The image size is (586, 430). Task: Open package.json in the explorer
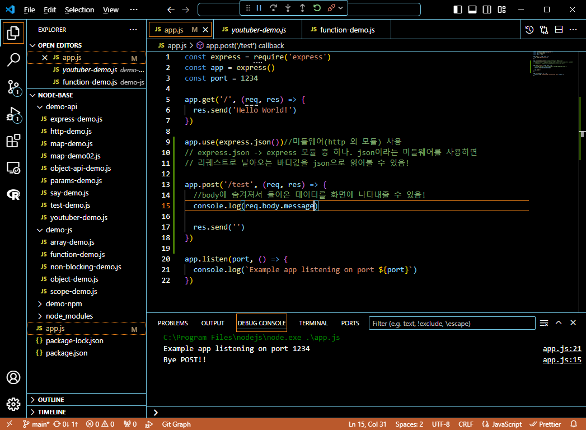pyautogui.click(x=67, y=353)
